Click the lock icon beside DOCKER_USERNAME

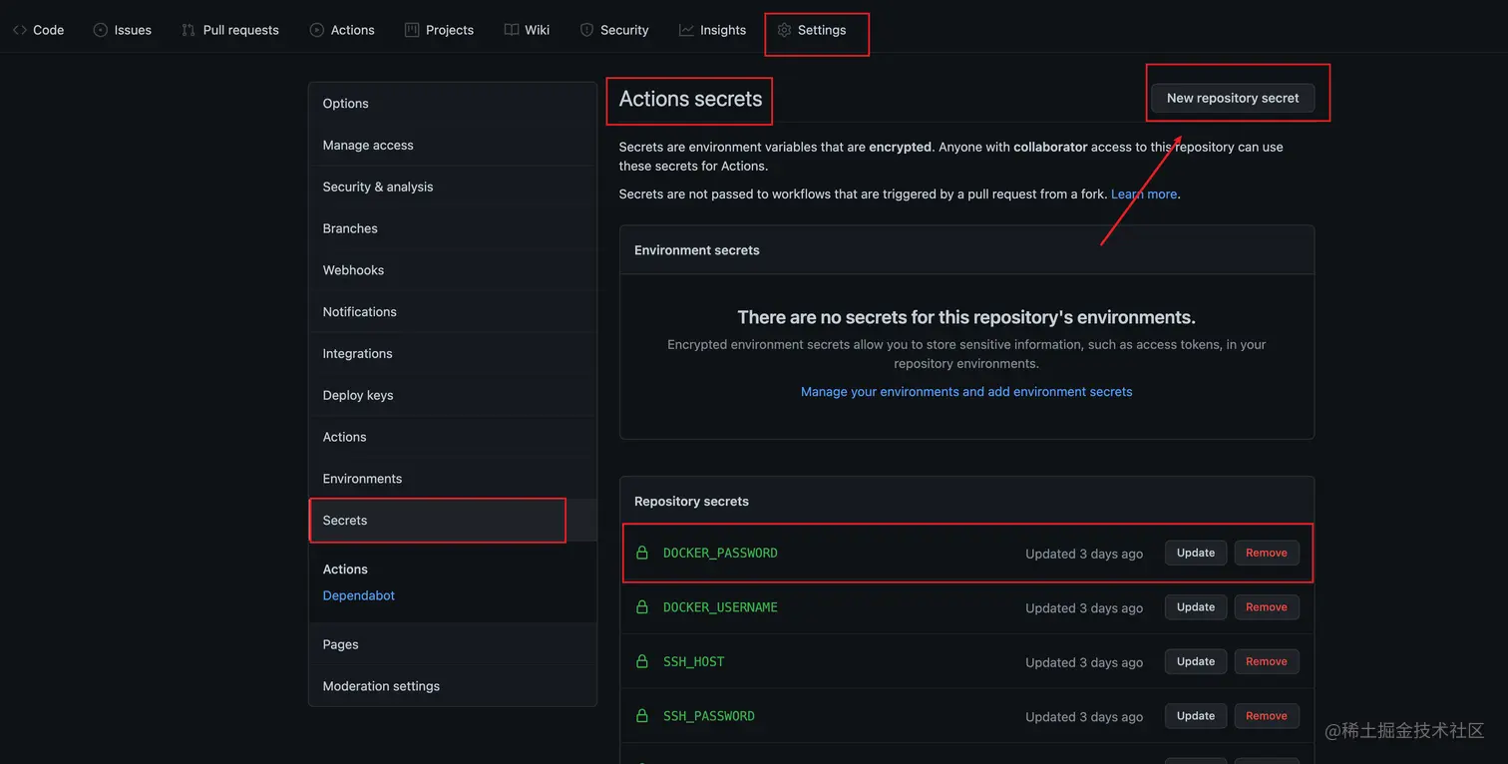(642, 607)
